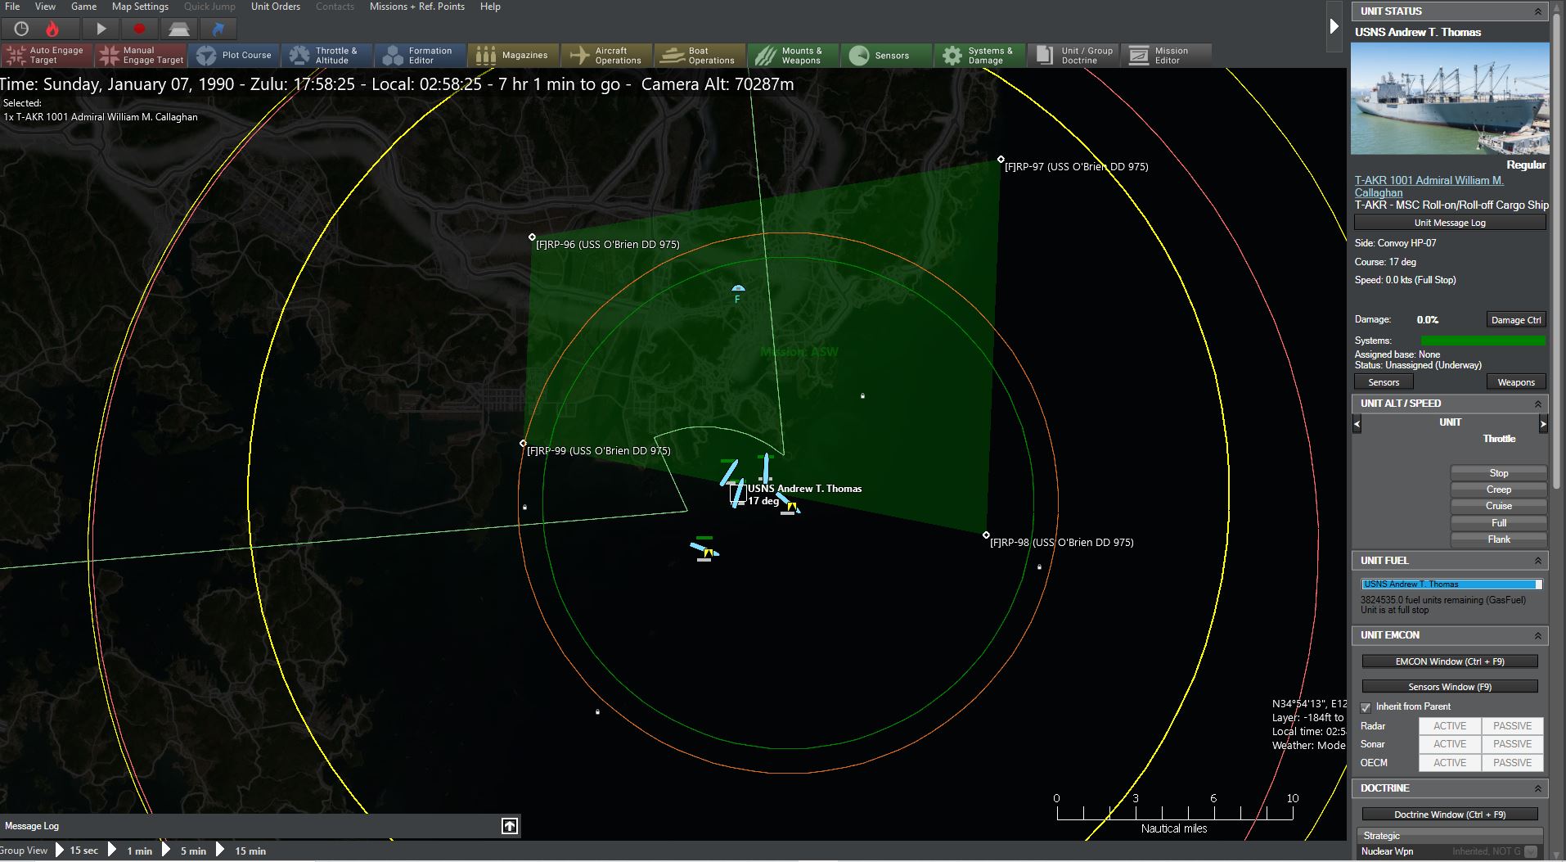Open T-AKR 1001 Admiral William M. Callaghan link

(1429, 187)
